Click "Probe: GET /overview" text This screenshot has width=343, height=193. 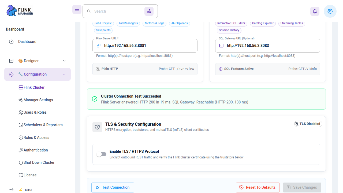pos(176,69)
